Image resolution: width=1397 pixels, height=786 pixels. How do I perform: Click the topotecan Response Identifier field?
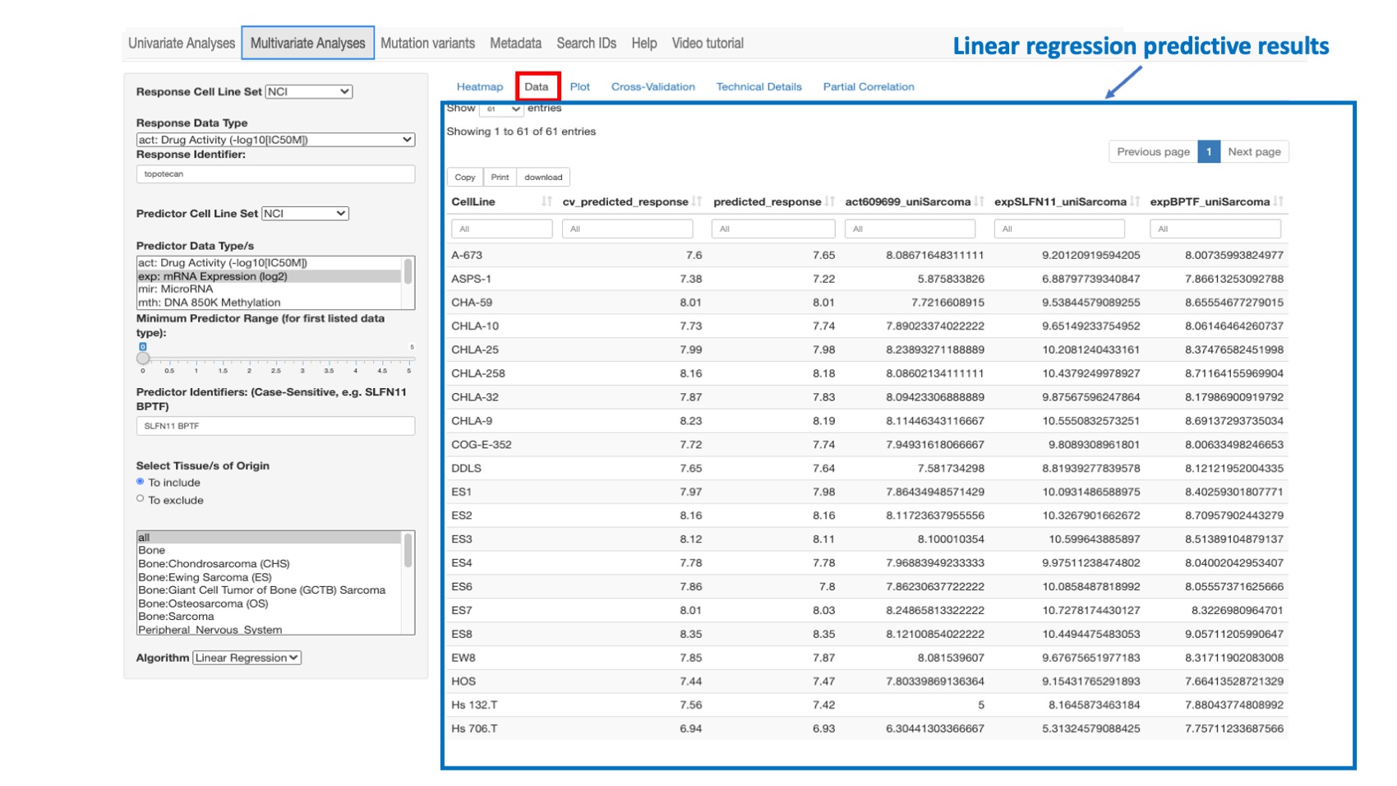tap(277, 174)
